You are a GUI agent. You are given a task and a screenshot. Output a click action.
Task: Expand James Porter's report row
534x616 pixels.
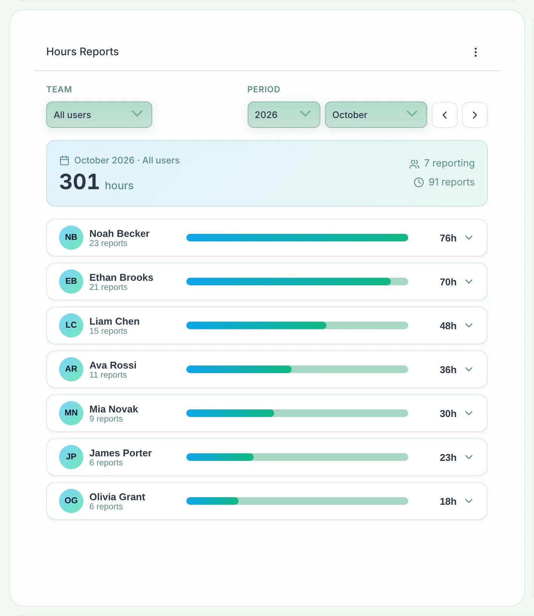click(469, 457)
